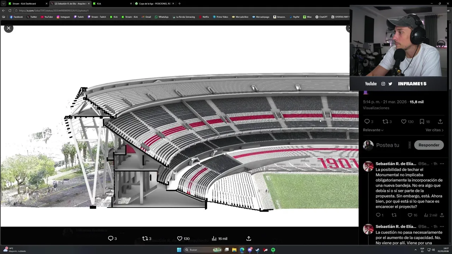Open Mercadopago bookmark
This screenshot has height=254, width=452.
pyautogui.click(x=261, y=17)
